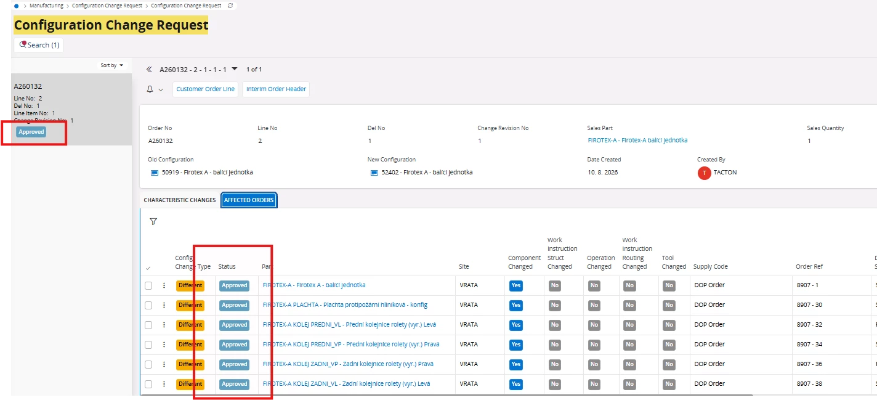Screen dimensions: 877x400
Task: Click the Yes badge in 8907 - 1 row
Action: coord(516,285)
